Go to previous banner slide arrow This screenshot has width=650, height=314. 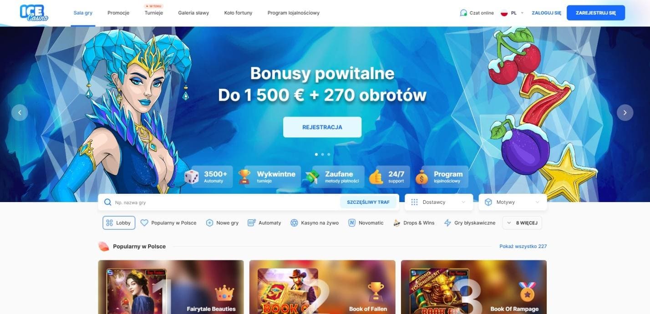[20, 112]
